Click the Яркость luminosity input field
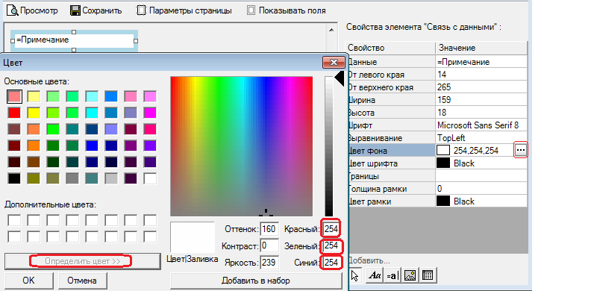This screenshot has width=591, height=291. (x=269, y=263)
